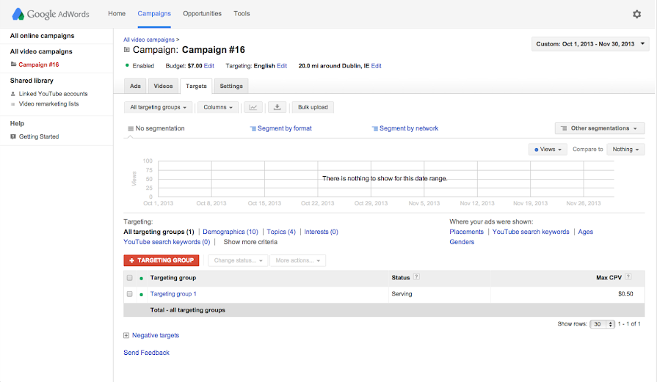Check the Targeting group 1 checkbox
The width and height of the screenshot is (657, 382).
(130, 294)
